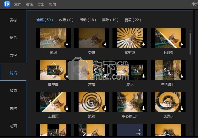This screenshot has height=138, width=198.
Task: Select the 星射线 transition thumbnail
Action: [130, 38]
